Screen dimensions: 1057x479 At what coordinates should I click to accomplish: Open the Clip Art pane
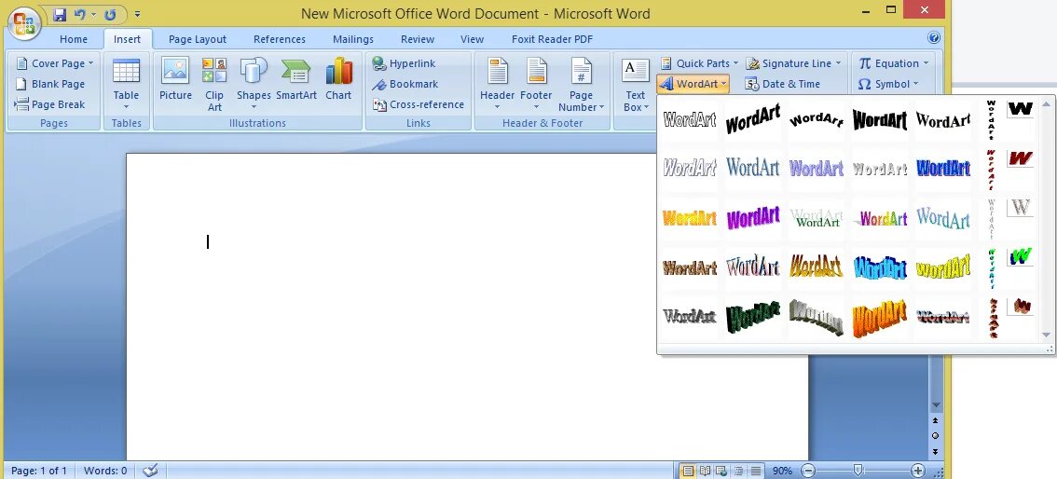click(x=214, y=84)
